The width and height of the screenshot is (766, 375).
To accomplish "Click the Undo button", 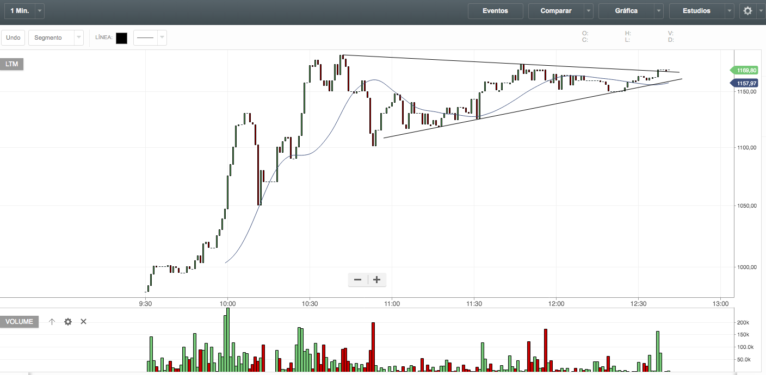I will click(14, 37).
